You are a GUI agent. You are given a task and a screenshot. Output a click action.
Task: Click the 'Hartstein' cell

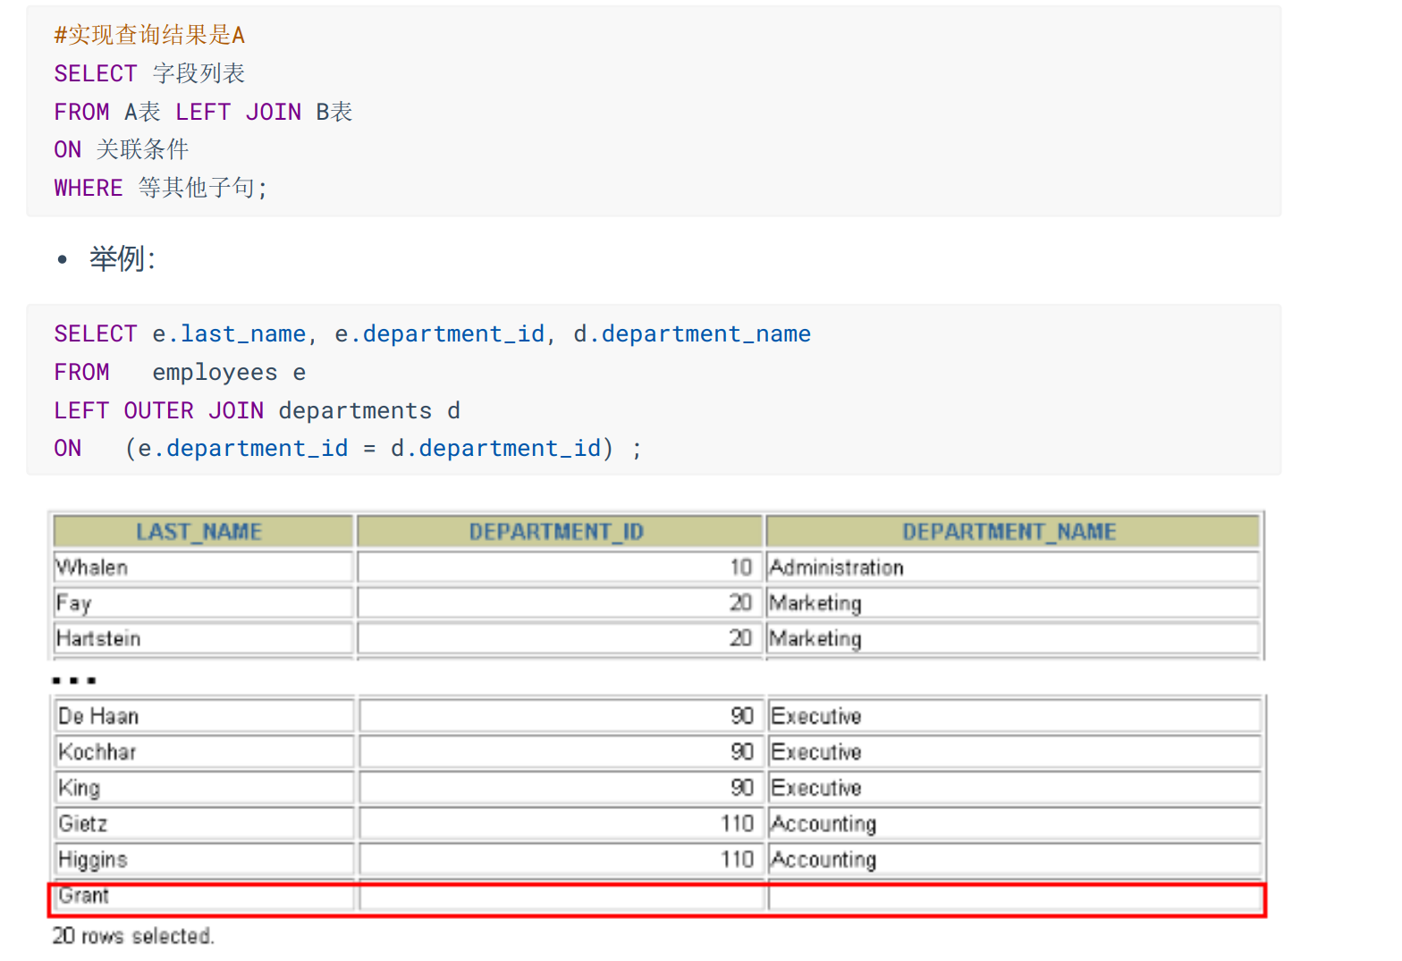click(x=203, y=638)
